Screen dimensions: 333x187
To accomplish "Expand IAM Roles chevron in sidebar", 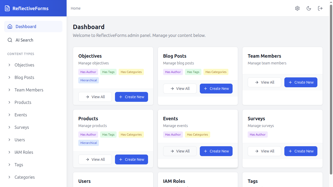I will [x=9, y=152].
